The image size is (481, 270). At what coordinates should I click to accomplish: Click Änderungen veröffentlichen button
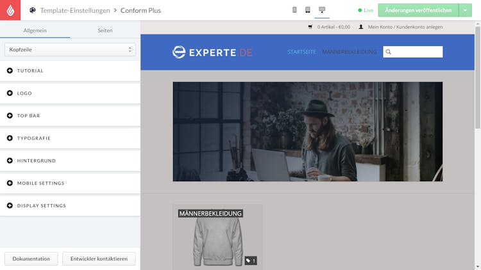pyautogui.click(x=418, y=10)
